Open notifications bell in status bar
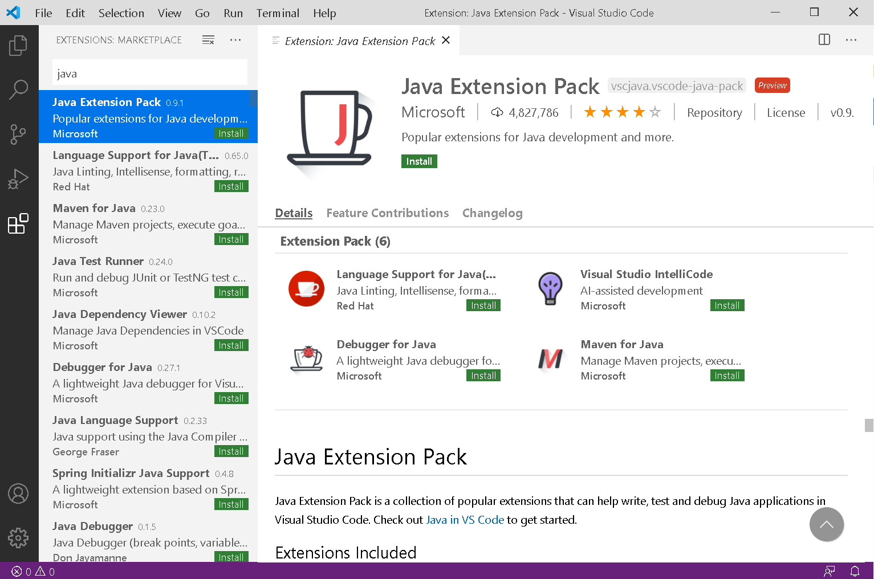This screenshot has height=579, width=874. tap(855, 571)
